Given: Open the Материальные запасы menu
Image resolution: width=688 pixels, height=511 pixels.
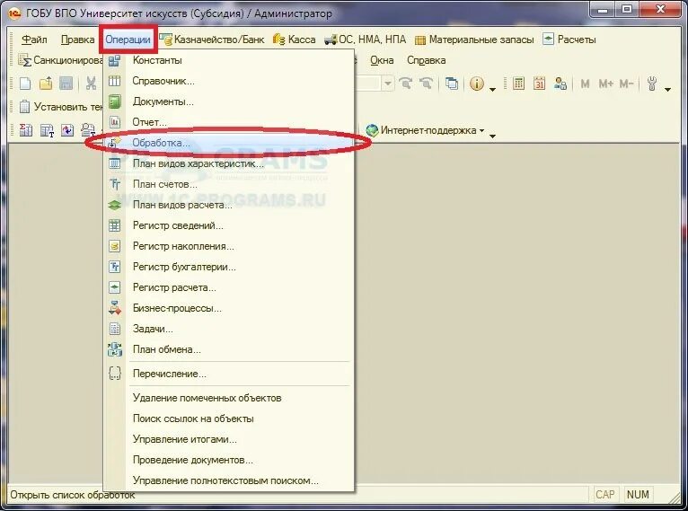Looking at the screenshot, I should click(474, 40).
